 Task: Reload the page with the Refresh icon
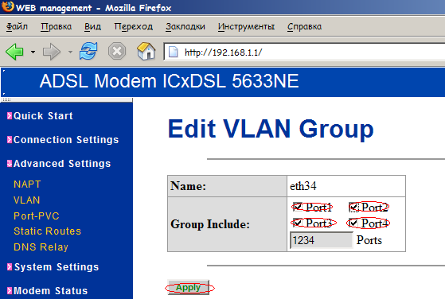click(88, 52)
